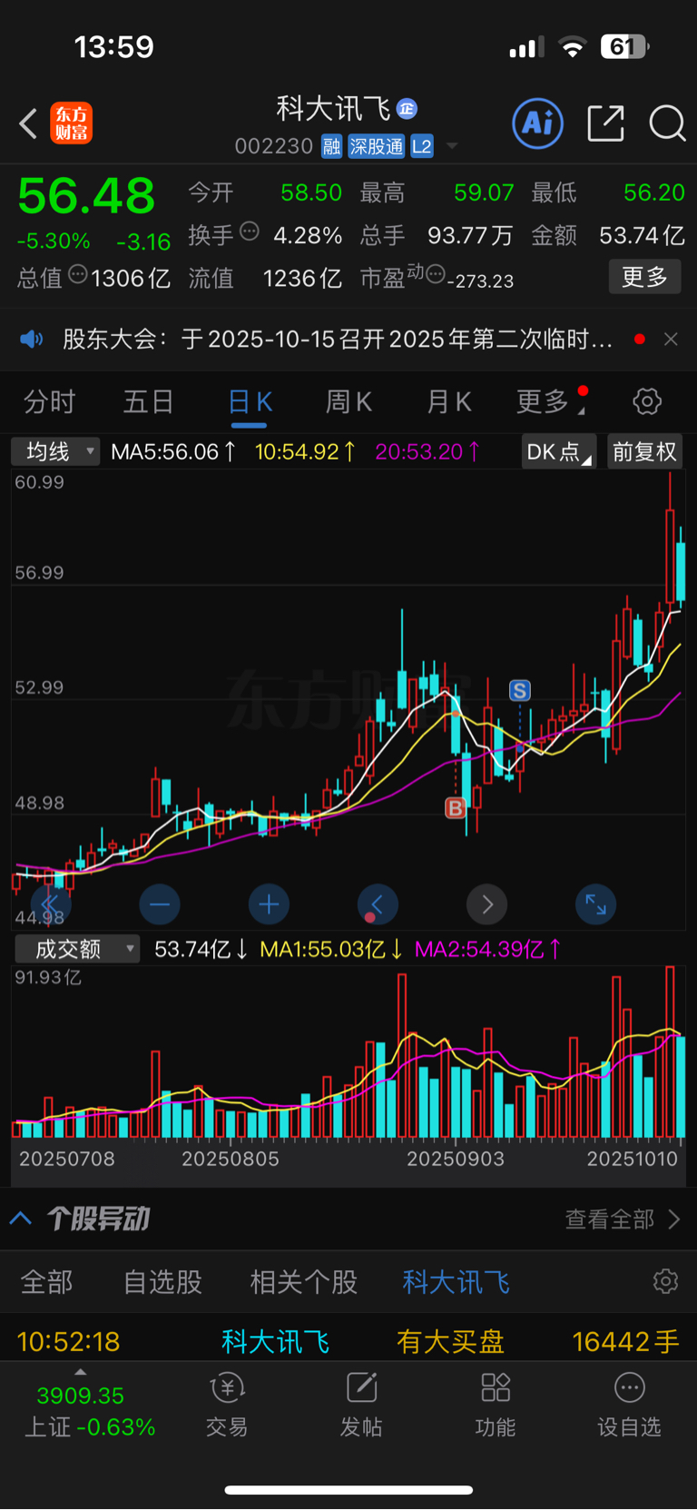Switch to 月K chart tab

click(448, 401)
